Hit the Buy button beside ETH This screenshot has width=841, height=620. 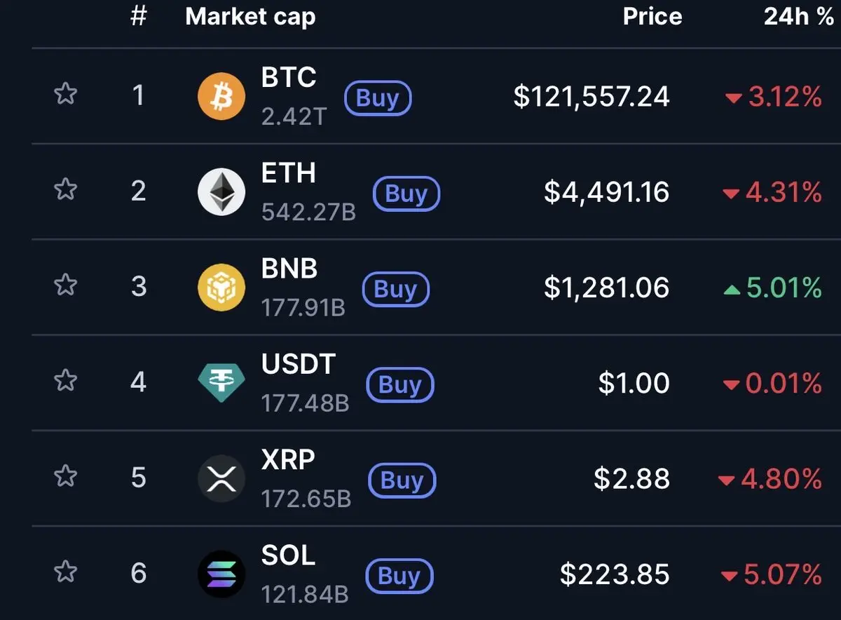pos(406,194)
